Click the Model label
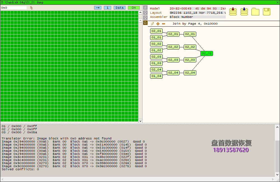This screenshot has height=182, width=280. point(155,9)
